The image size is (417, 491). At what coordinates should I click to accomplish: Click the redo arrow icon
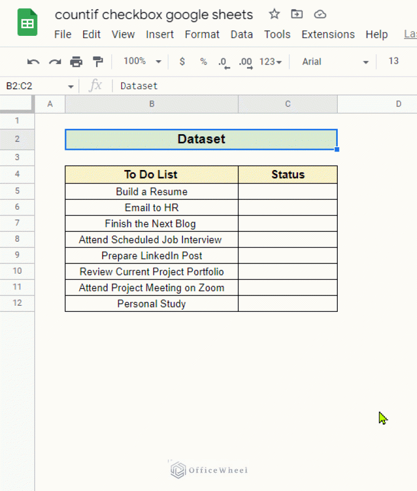55,62
